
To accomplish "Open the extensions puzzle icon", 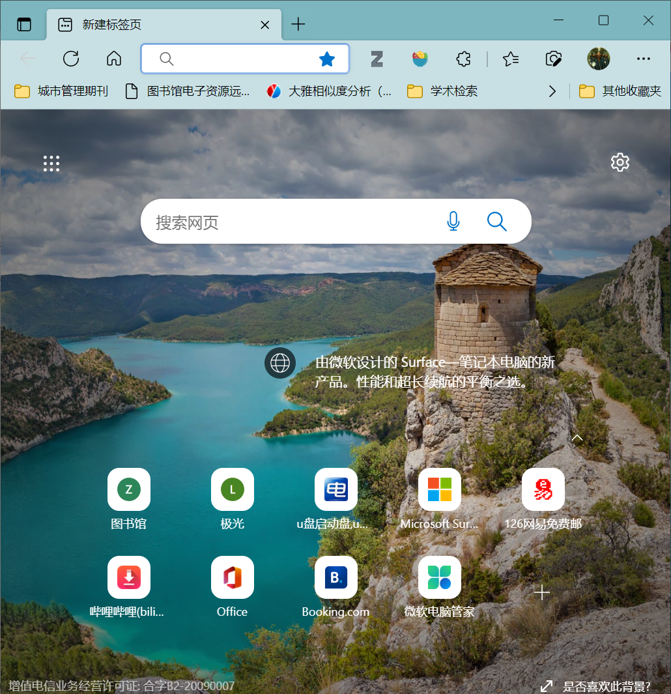I will 463,59.
